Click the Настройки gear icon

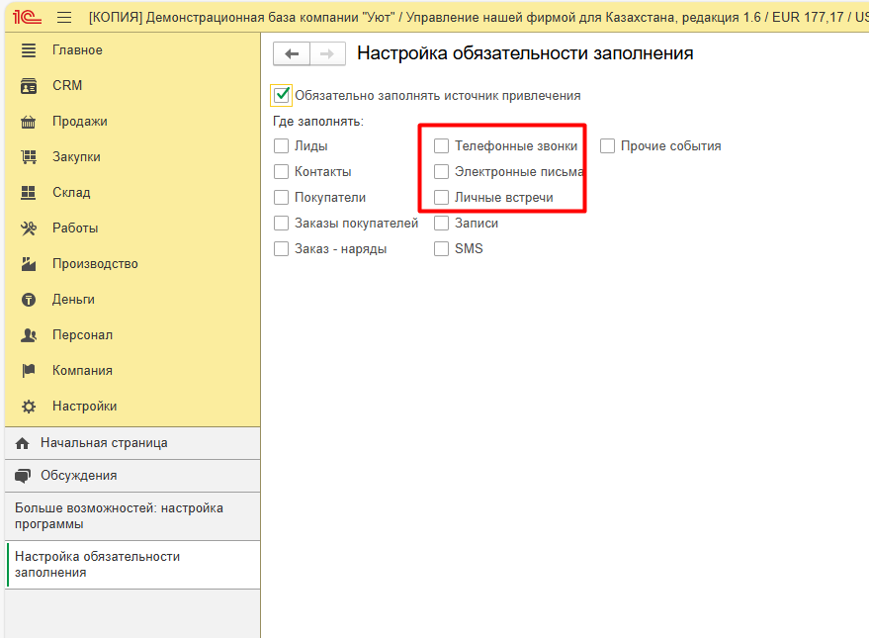coord(29,407)
